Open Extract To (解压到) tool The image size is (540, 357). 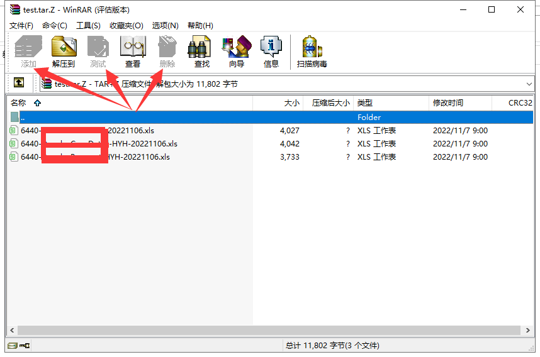[x=64, y=51]
